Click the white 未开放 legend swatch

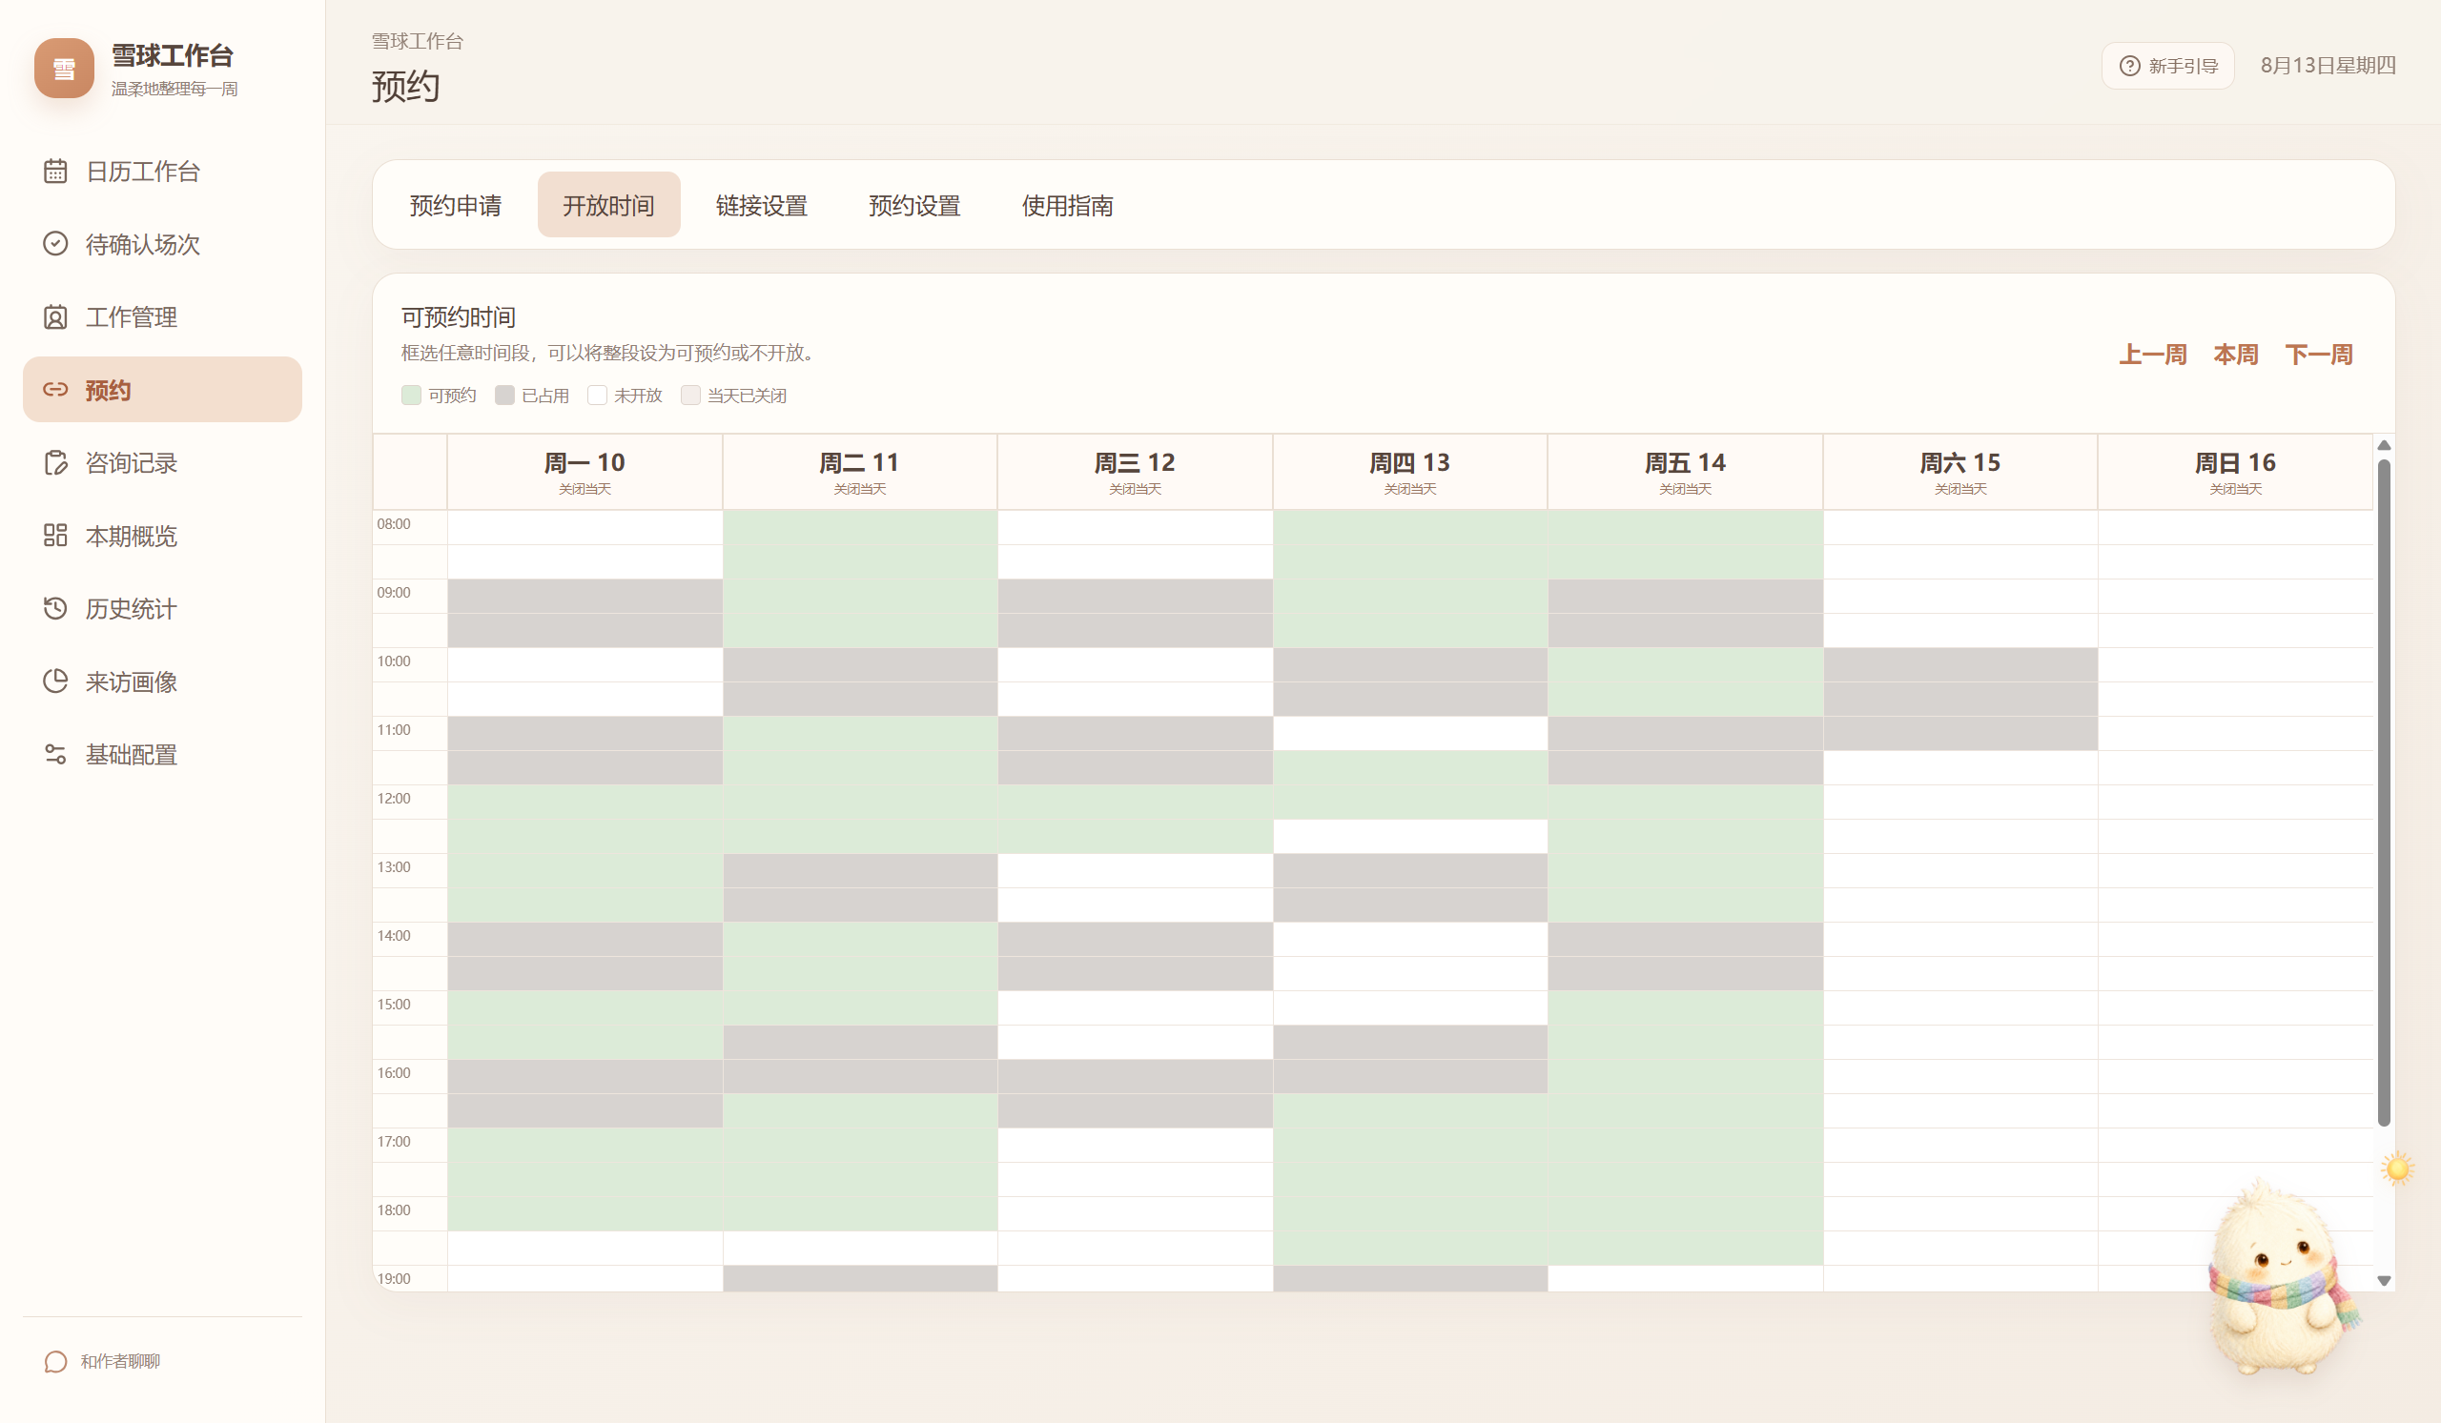[598, 395]
